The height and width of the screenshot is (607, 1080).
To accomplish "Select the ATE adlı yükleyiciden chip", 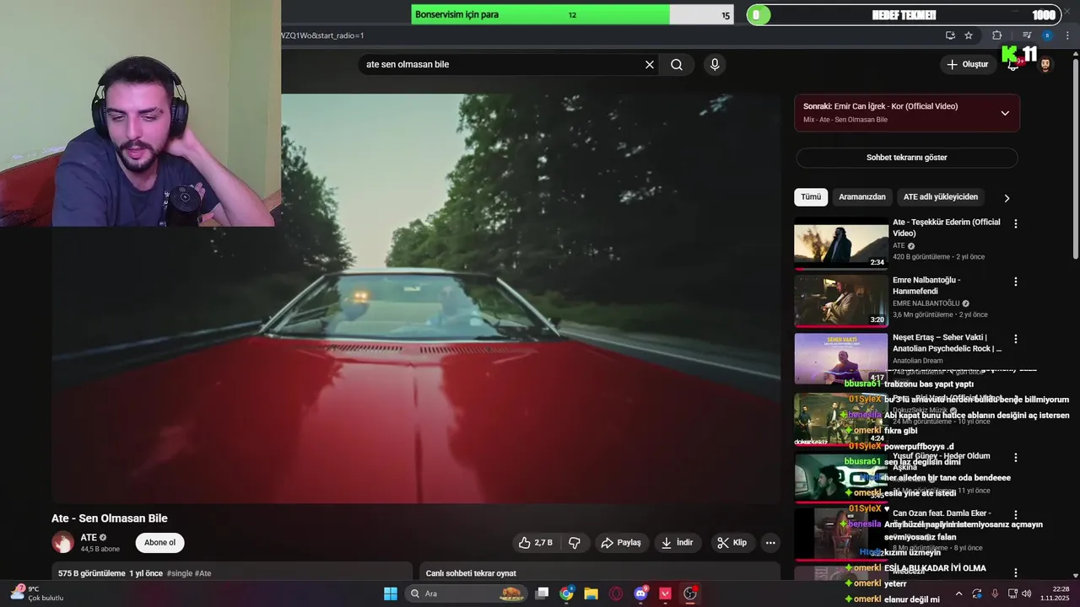I will 941,197.
